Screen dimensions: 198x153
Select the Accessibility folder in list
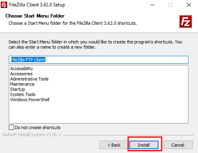click(22, 69)
